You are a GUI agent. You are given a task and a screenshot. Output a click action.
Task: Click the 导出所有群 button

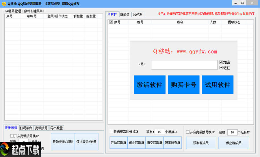173,143
